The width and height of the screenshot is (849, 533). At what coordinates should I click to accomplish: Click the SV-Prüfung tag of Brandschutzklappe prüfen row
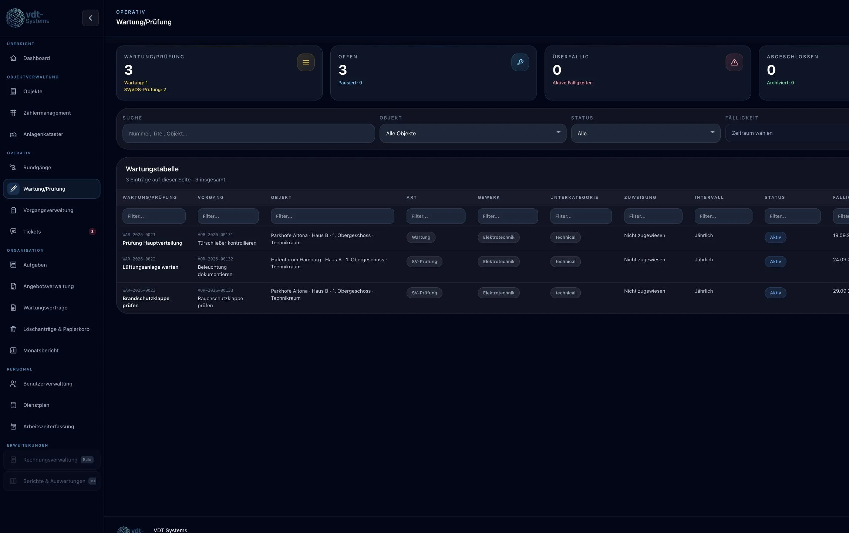tap(424, 293)
